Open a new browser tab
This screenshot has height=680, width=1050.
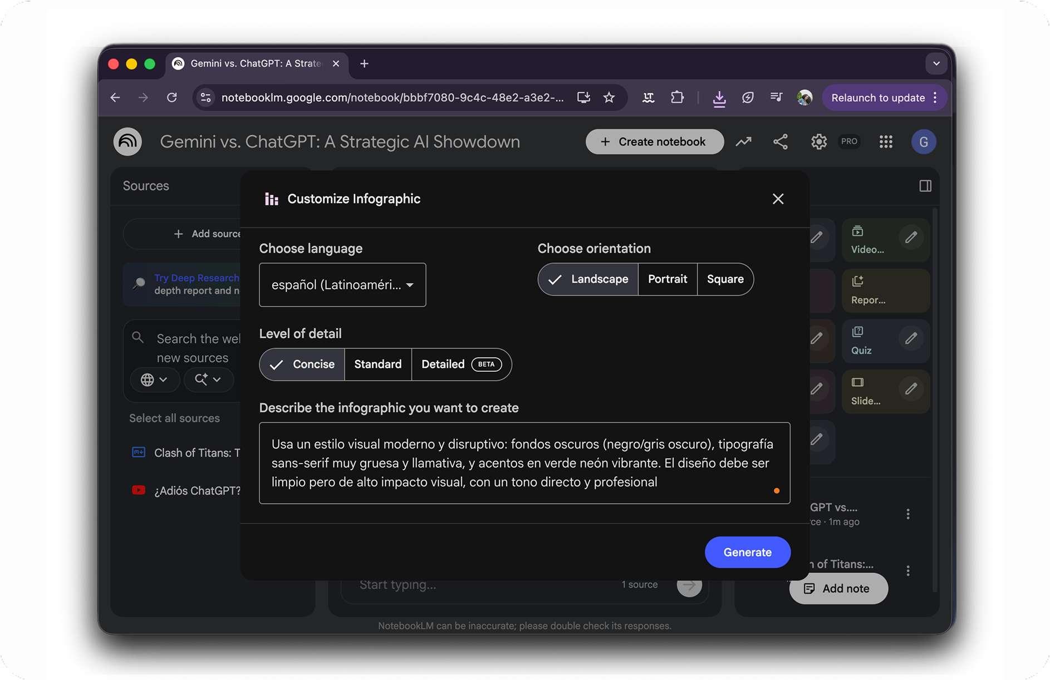tap(364, 64)
